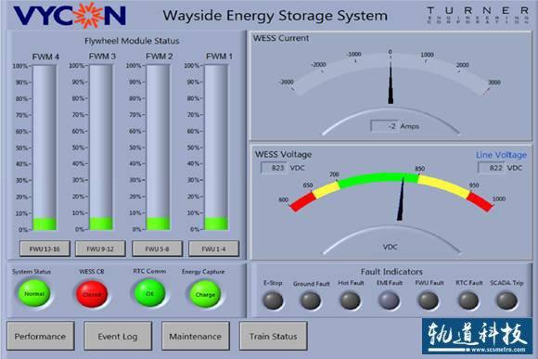Click the WESS Voltage VDC value field
The height and width of the screenshot is (359, 538).
[x=275, y=168]
